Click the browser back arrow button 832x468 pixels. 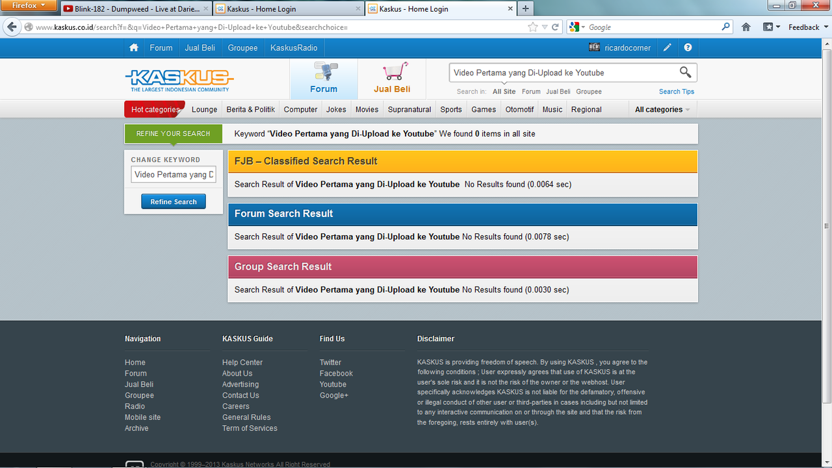[x=12, y=27]
